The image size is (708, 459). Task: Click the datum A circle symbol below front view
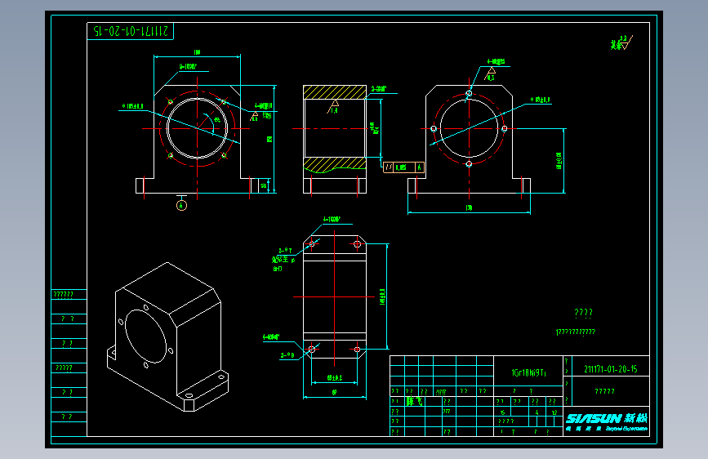point(181,206)
